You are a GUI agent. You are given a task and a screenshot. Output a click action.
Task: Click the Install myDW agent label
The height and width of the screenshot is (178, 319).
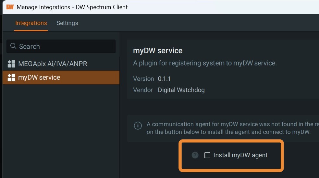point(240,155)
